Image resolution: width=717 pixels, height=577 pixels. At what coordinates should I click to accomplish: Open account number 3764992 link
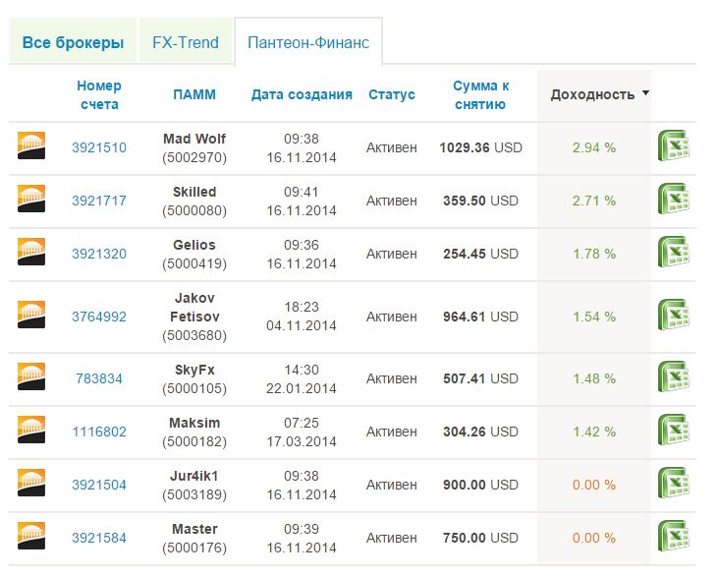click(x=99, y=317)
